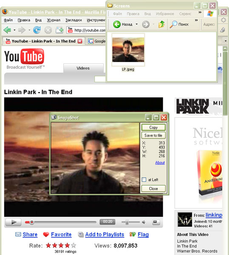
Task: Click the Add to Playlists link
Action: tap(105, 234)
